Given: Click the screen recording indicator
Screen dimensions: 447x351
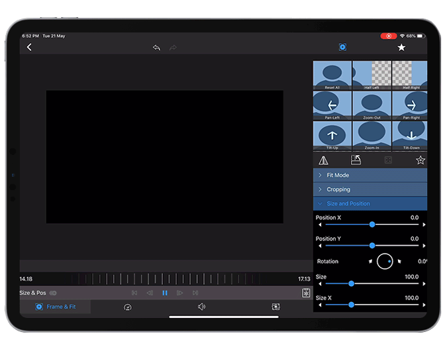Looking at the screenshot, I should tap(389, 36).
